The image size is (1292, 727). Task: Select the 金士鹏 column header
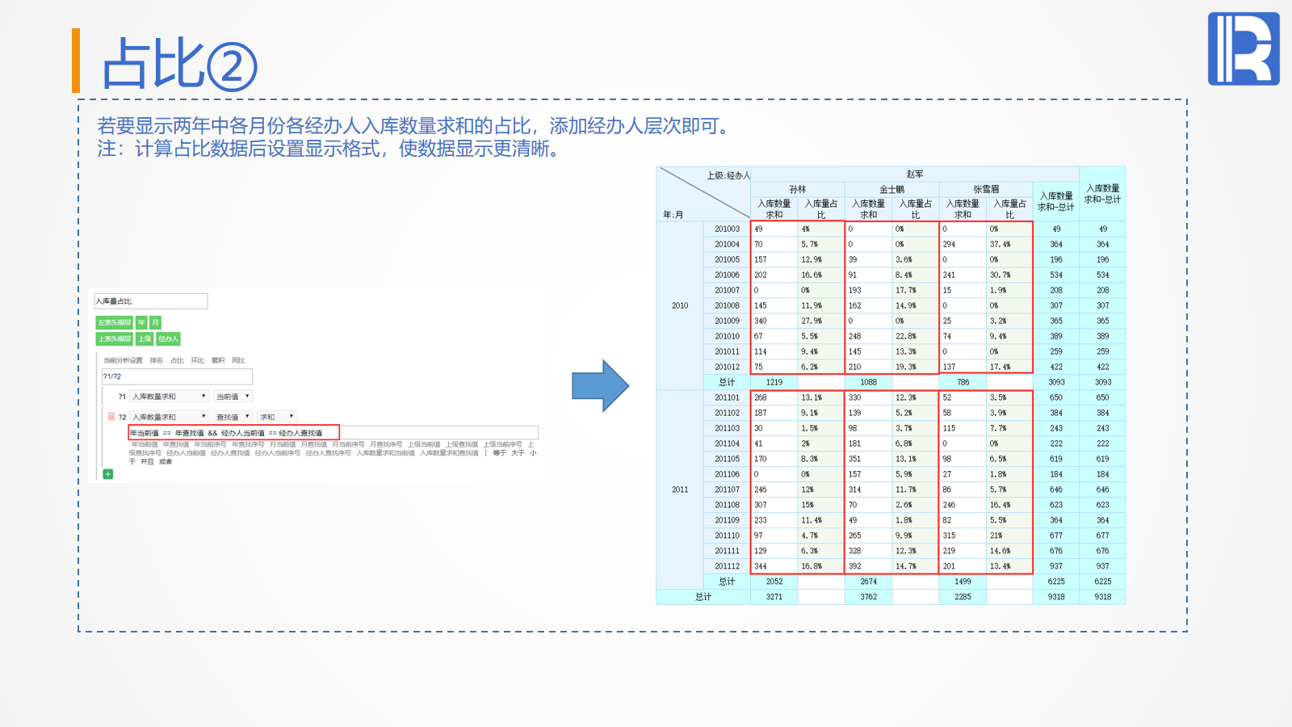[892, 190]
